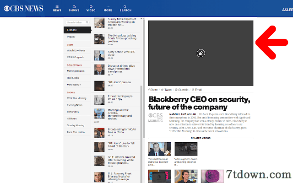Viewport: 293px width, 183px height.
Task: Click the plugin icon in video player
Action: click(201, 53)
